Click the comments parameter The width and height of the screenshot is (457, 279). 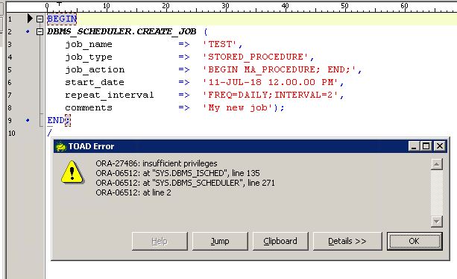[89, 108]
